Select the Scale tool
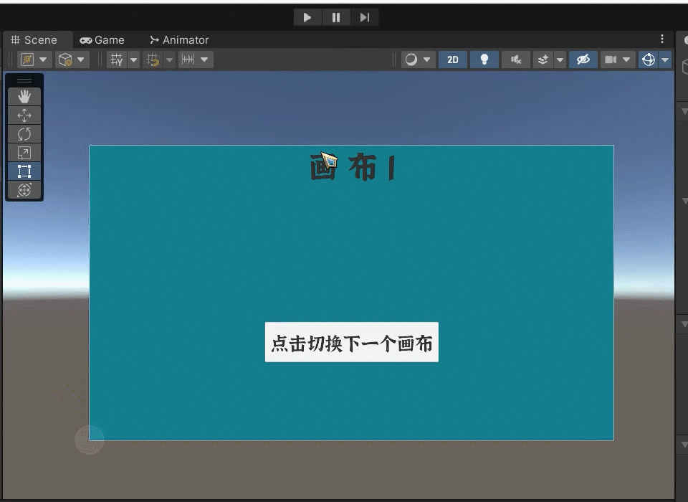The image size is (688, 502). tap(24, 153)
